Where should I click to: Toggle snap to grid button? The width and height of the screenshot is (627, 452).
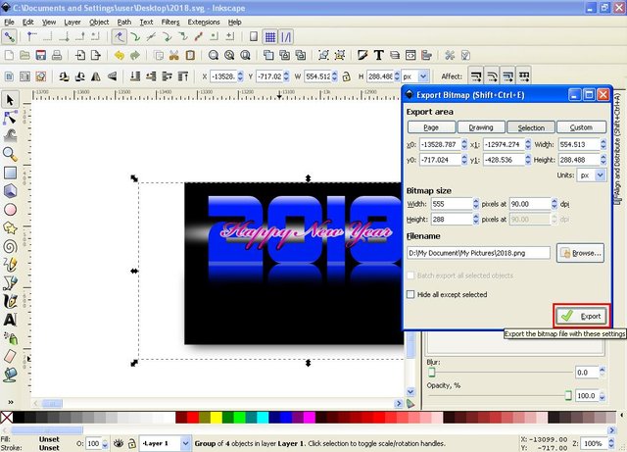(x=270, y=37)
